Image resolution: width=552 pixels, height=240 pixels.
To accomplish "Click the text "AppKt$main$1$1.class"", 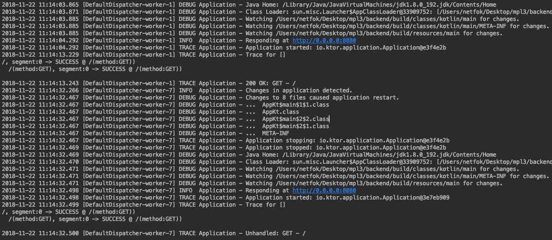I will pos(295,105).
